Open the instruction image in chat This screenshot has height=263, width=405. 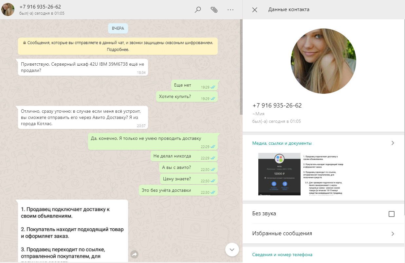pos(73,232)
